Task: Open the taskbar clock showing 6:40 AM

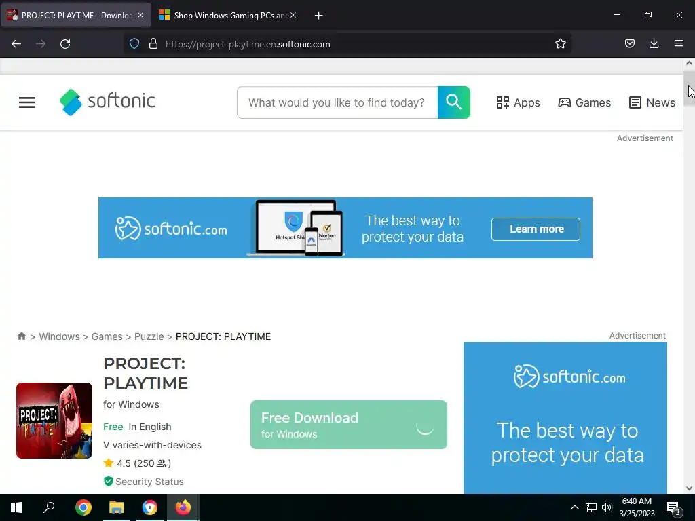Action: pyautogui.click(x=637, y=507)
